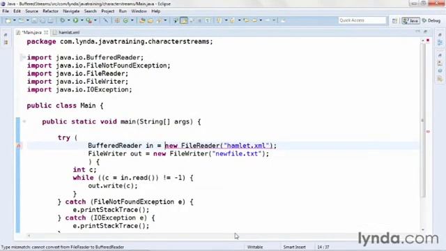446x251 pixels.
Task: Minimize the editor area
Action: pos(417,31)
